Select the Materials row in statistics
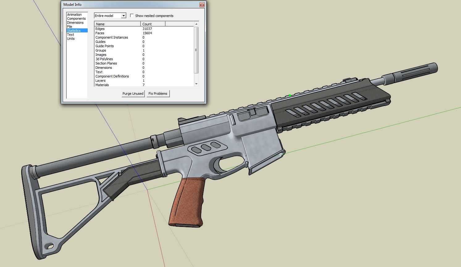This screenshot has width=461, height=267. tap(144, 85)
